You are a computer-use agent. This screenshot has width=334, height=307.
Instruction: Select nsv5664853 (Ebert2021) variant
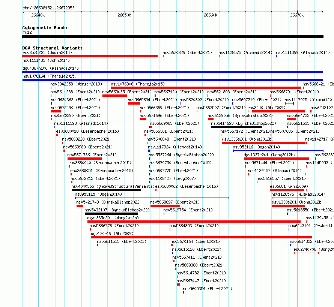pyautogui.click(x=194, y=226)
